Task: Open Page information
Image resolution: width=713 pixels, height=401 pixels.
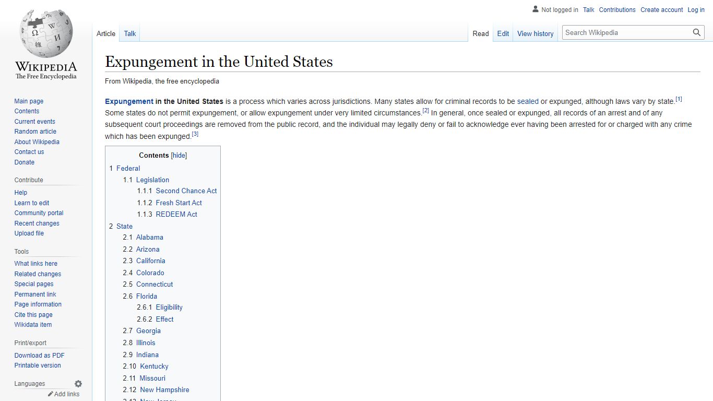Action: (x=38, y=304)
